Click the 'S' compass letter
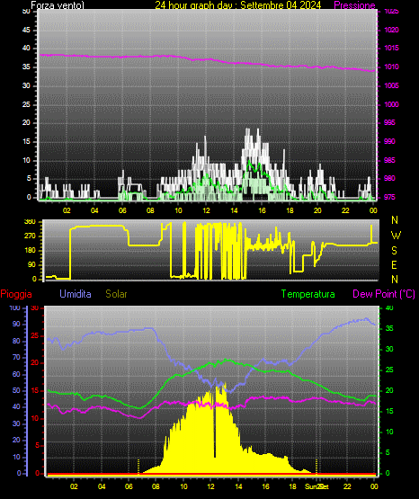Viewport: 419px width, 499px height. pos(394,251)
